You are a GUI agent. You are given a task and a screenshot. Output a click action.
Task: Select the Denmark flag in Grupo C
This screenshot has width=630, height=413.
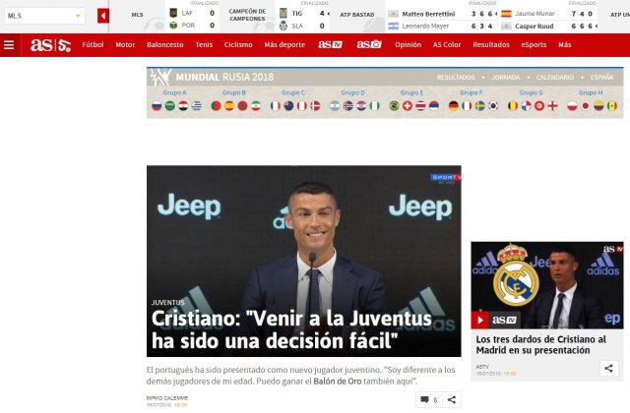coord(315,106)
